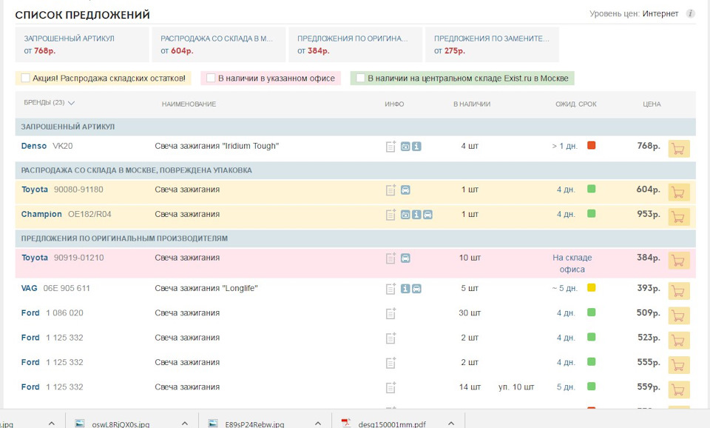The image size is (710, 428).
Task: Click green status square for Toyota 90080-91180
Action: point(592,189)
